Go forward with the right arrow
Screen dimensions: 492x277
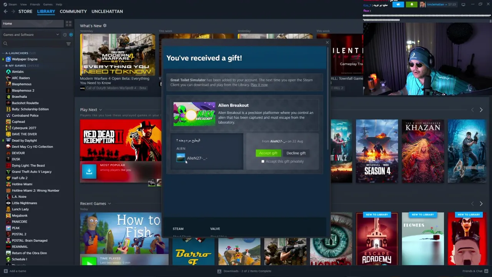pyautogui.click(x=13, y=12)
